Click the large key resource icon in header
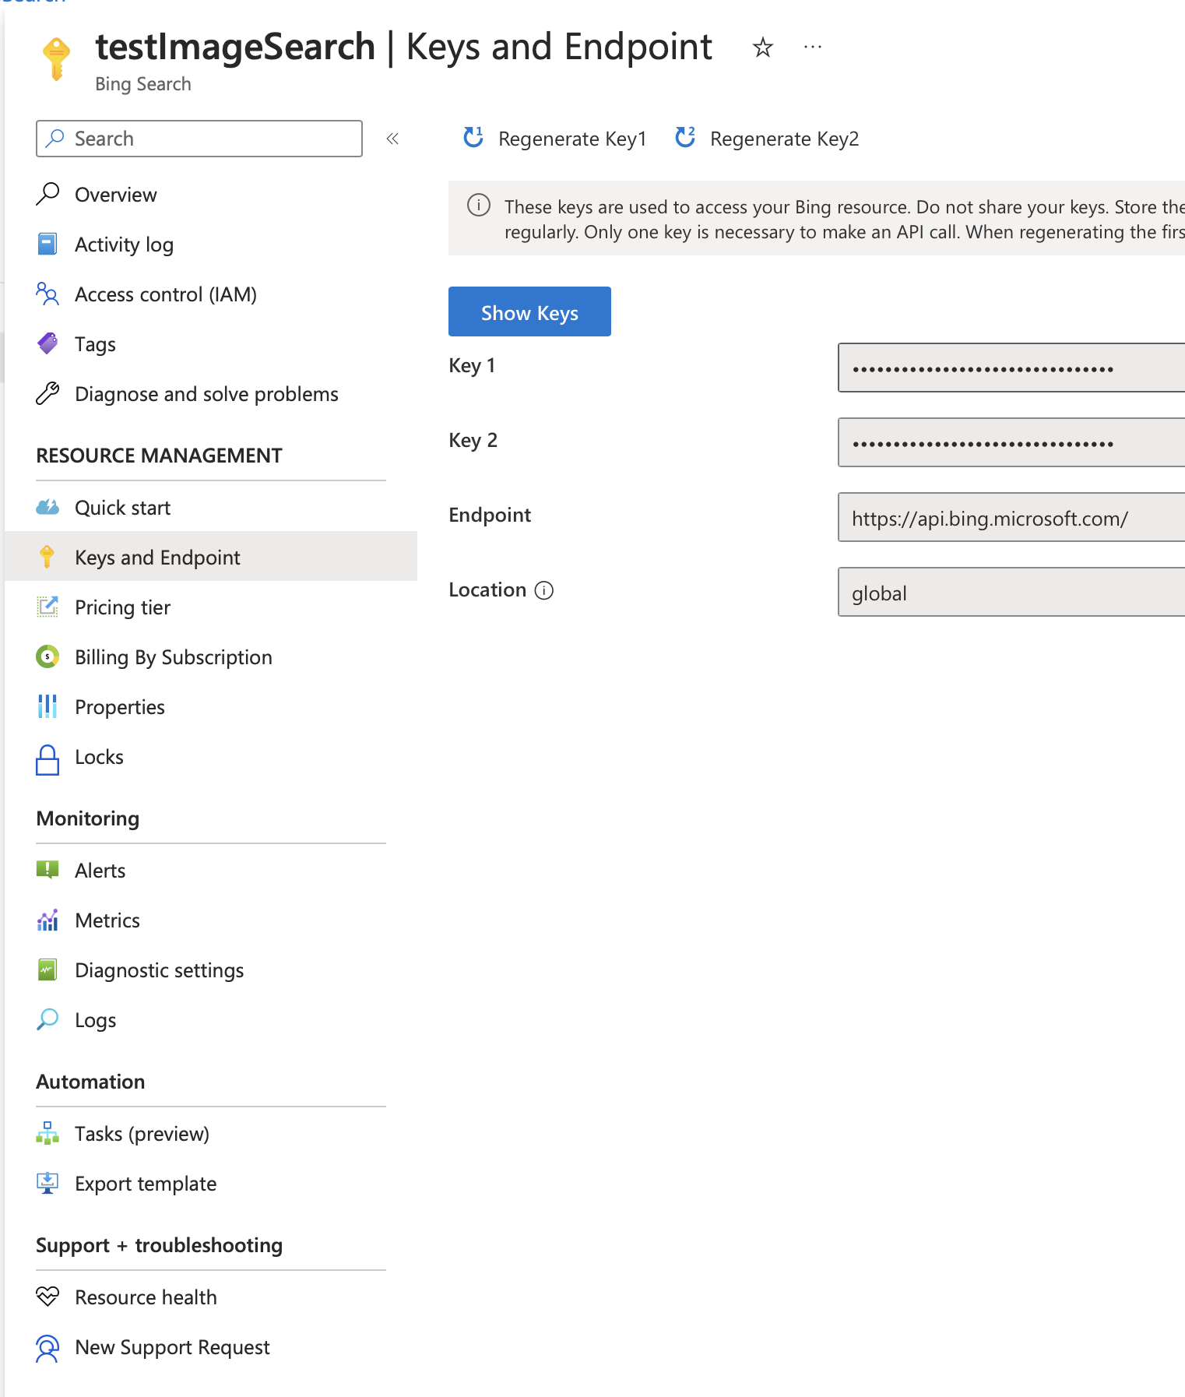The image size is (1185, 1397). pos(56,58)
